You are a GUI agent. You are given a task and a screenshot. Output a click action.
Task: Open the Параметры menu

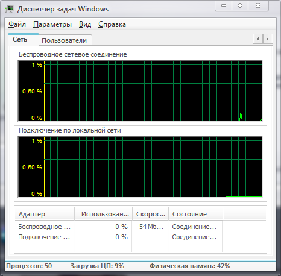(52, 24)
